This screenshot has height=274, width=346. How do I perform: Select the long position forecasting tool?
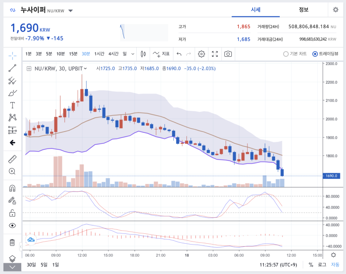pyautogui.click(x=13, y=130)
